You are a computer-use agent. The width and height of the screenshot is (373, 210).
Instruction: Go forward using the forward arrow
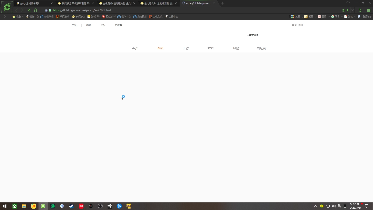(22, 10)
